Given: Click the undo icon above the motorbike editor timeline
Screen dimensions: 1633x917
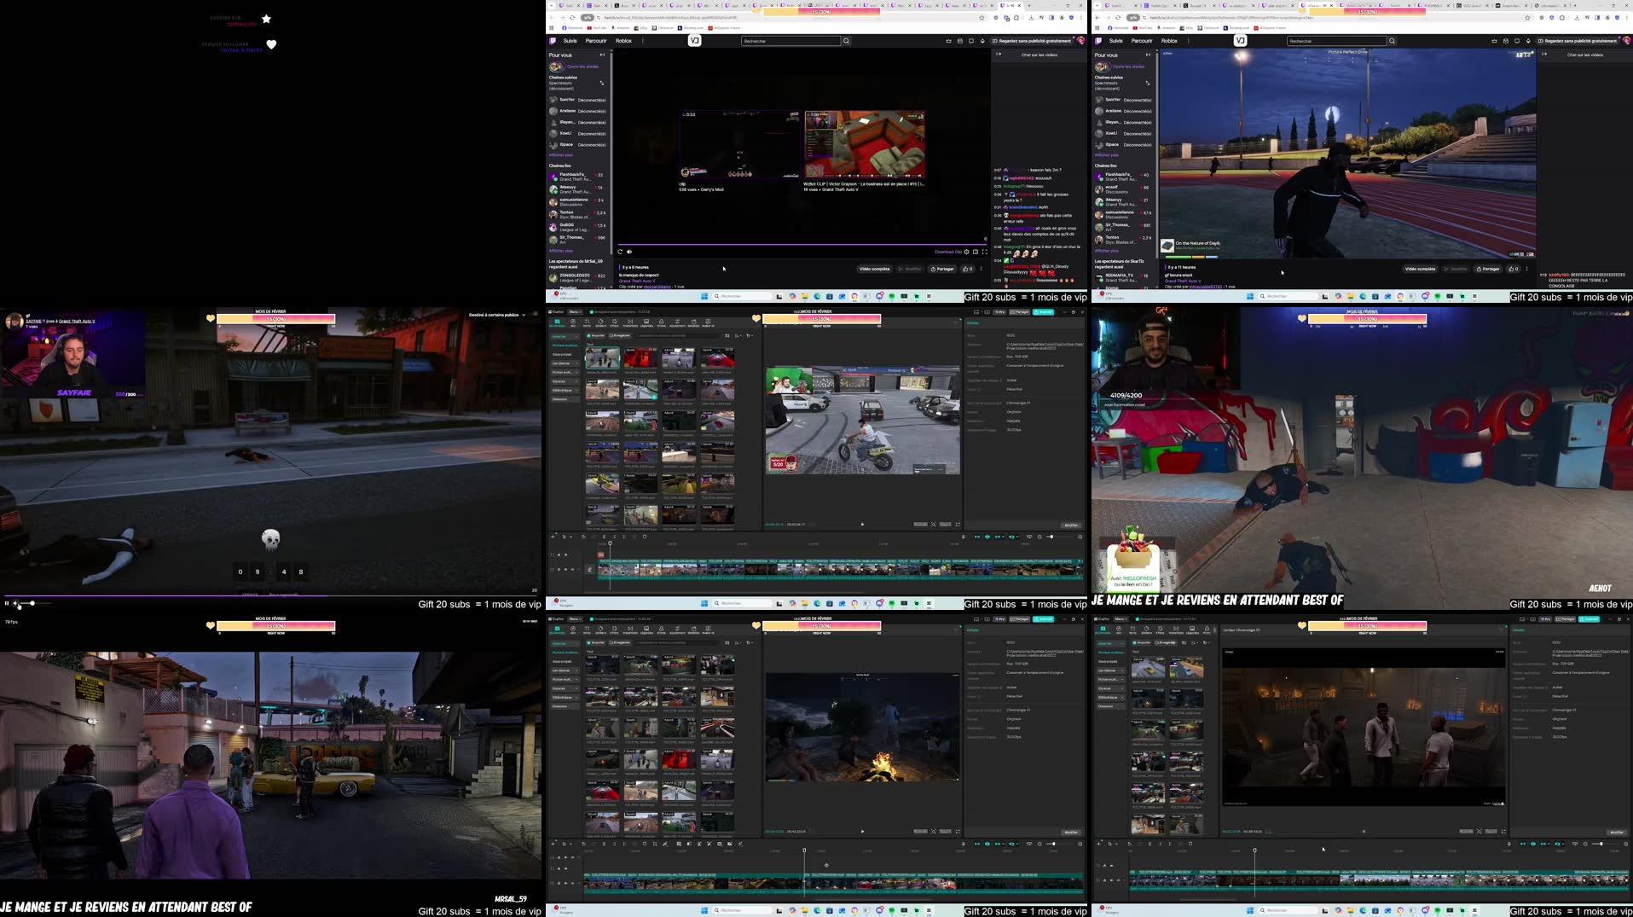Looking at the screenshot, I should (584, 537).
